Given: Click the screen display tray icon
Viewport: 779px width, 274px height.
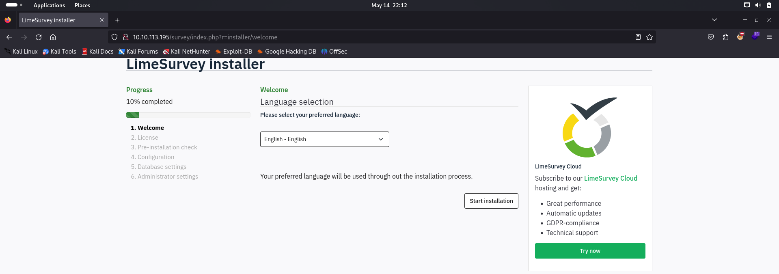Looking at the screenshot, I should [x=747, y=5].
